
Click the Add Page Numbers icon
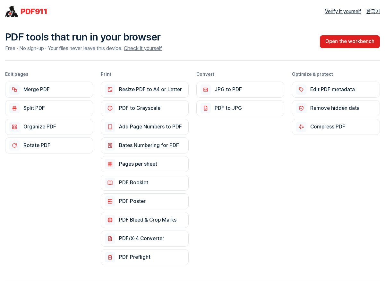click(110, 127)
